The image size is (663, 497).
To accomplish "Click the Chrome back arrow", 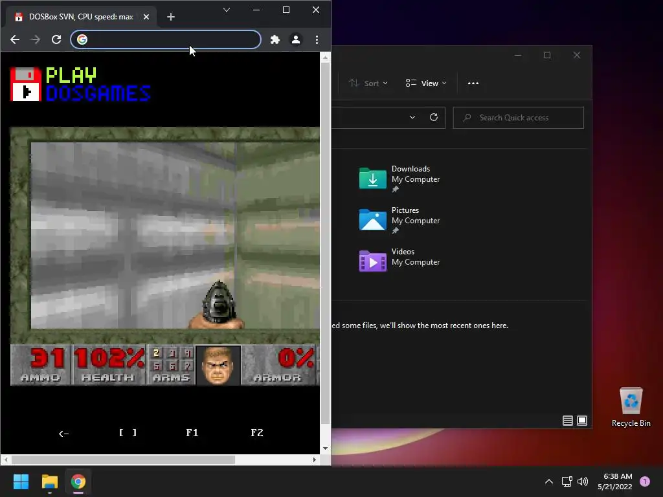I will click(x=15, y=39).
